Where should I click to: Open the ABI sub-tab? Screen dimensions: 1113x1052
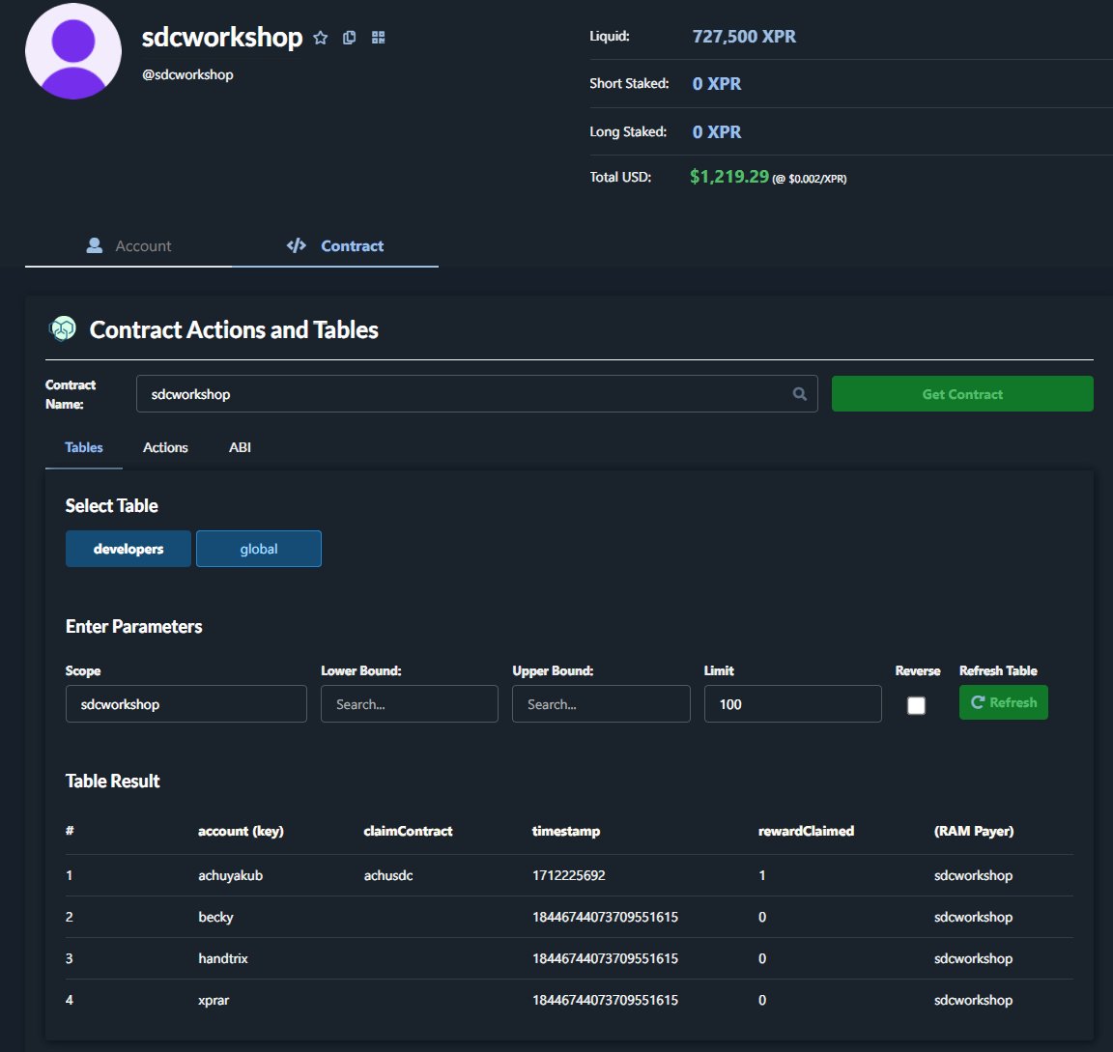pos(240,448)
